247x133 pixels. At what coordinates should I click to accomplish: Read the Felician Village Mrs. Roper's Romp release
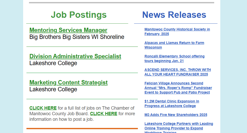tap(178, 88)
